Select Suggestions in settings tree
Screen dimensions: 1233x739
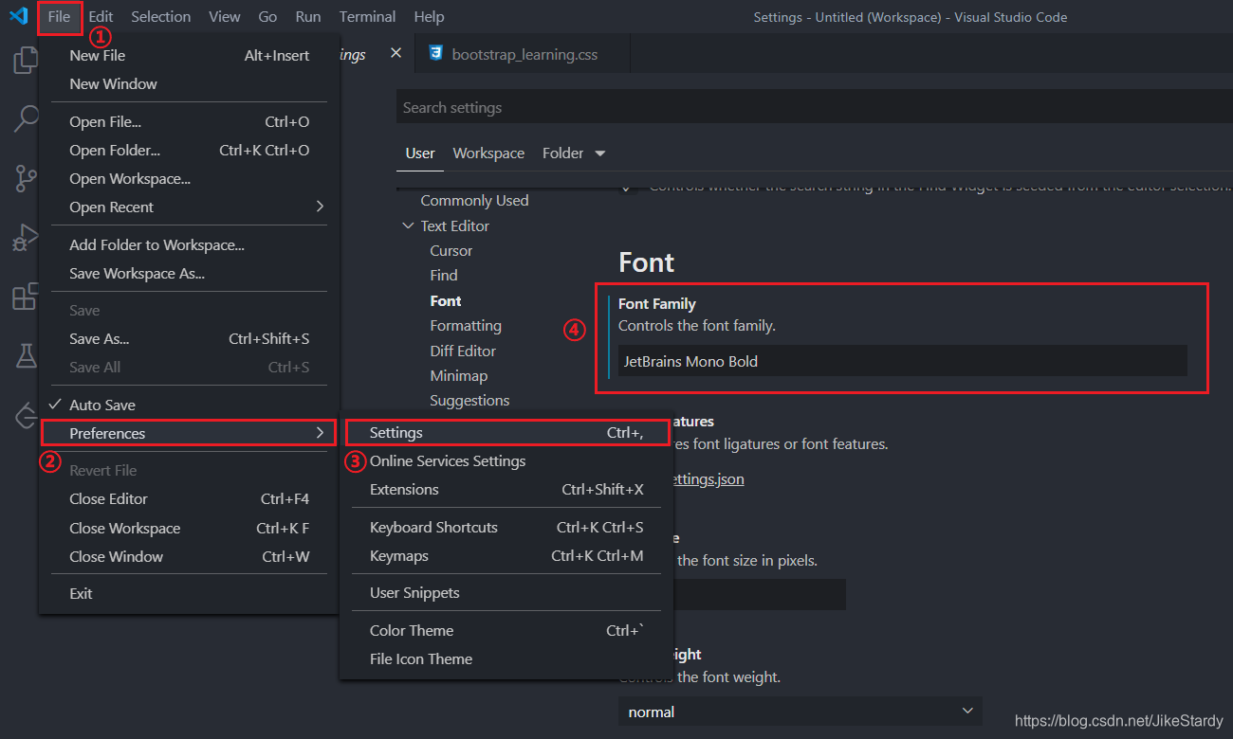[x=469, y=400]
